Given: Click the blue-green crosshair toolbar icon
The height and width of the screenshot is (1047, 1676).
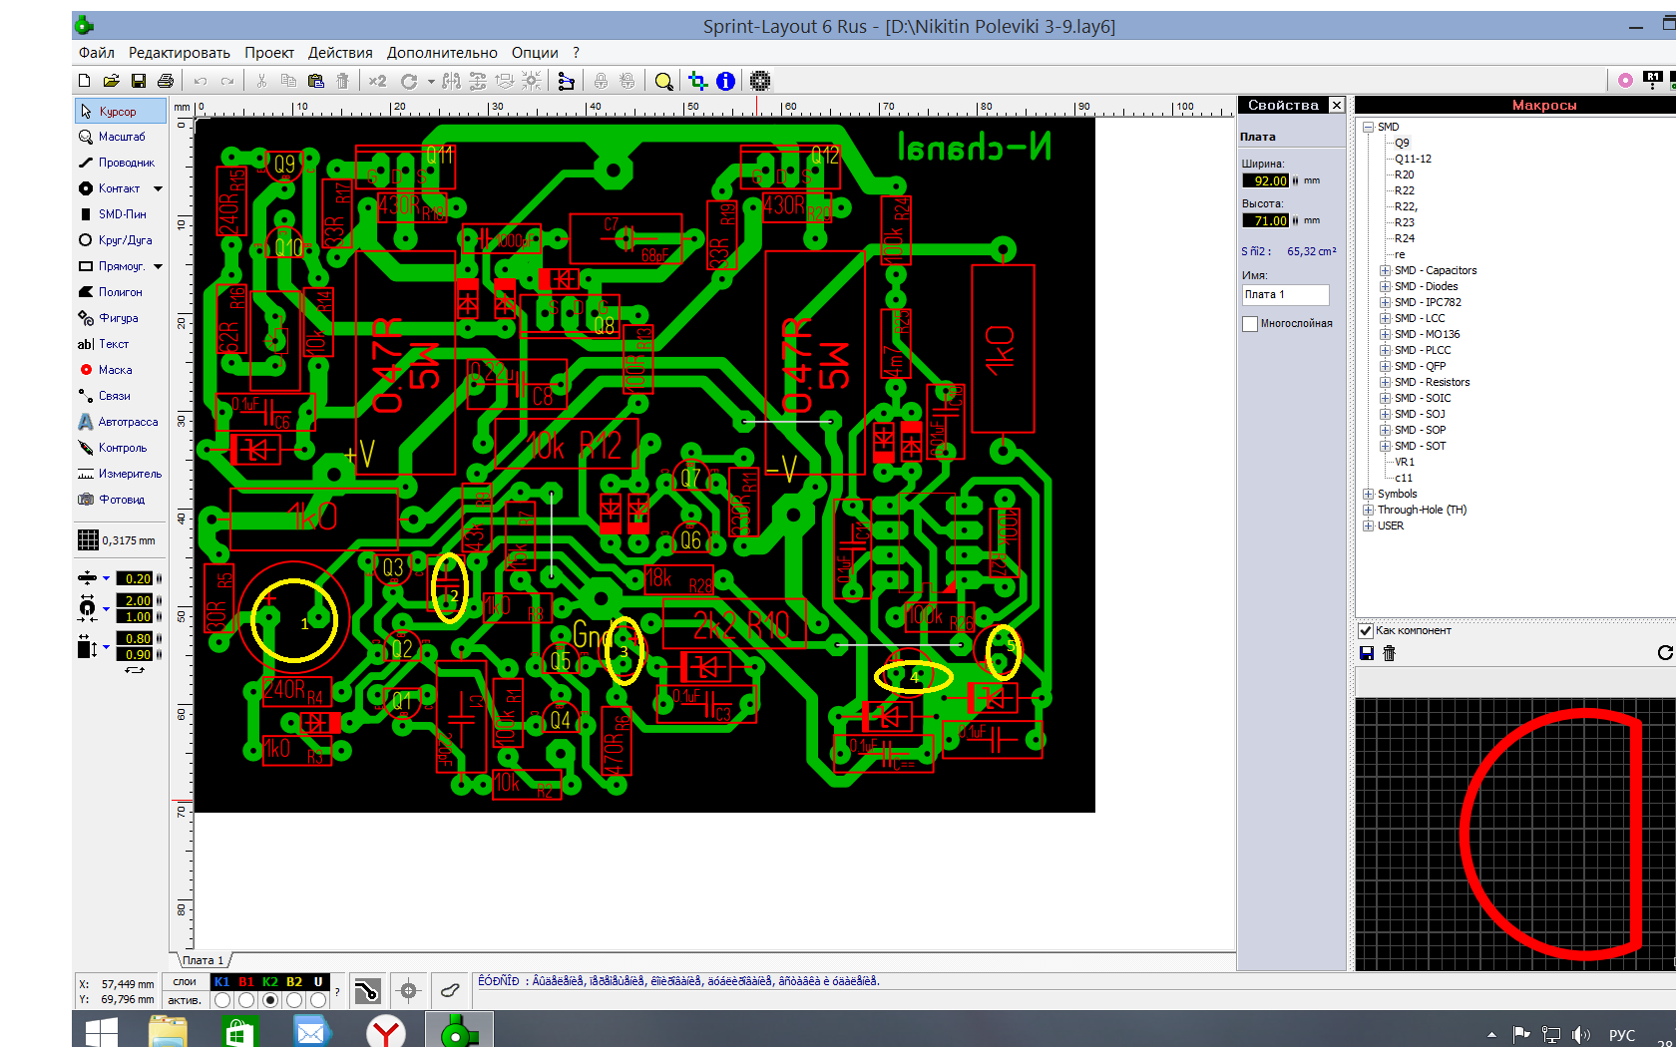Looking at the screenshot, I should click(698, 81).
